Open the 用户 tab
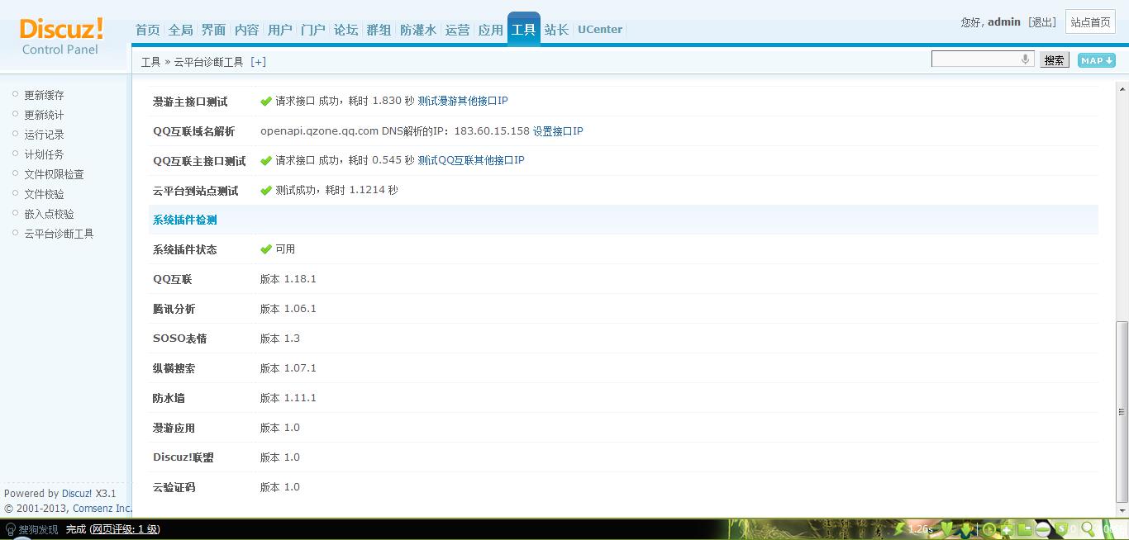 [x=279, y=30]
